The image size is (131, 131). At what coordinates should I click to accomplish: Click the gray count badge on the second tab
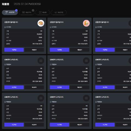point(33,10)
